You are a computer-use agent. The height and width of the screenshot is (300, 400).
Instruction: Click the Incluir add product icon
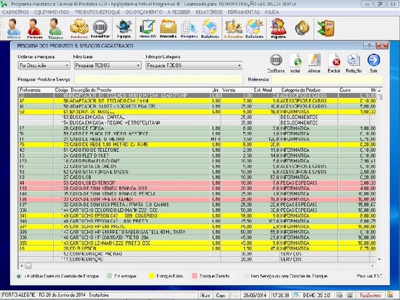(295, 63)
